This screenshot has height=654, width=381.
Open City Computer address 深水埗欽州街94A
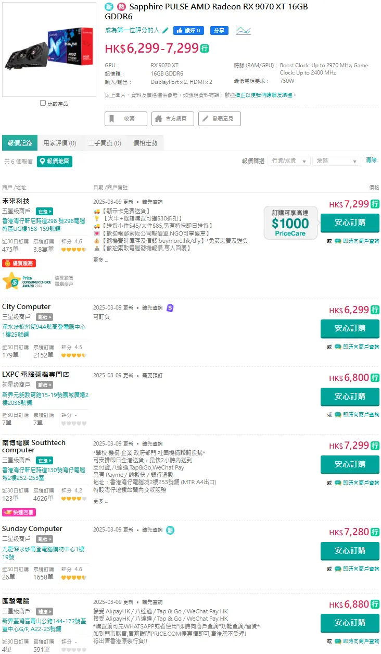(44, 330)
